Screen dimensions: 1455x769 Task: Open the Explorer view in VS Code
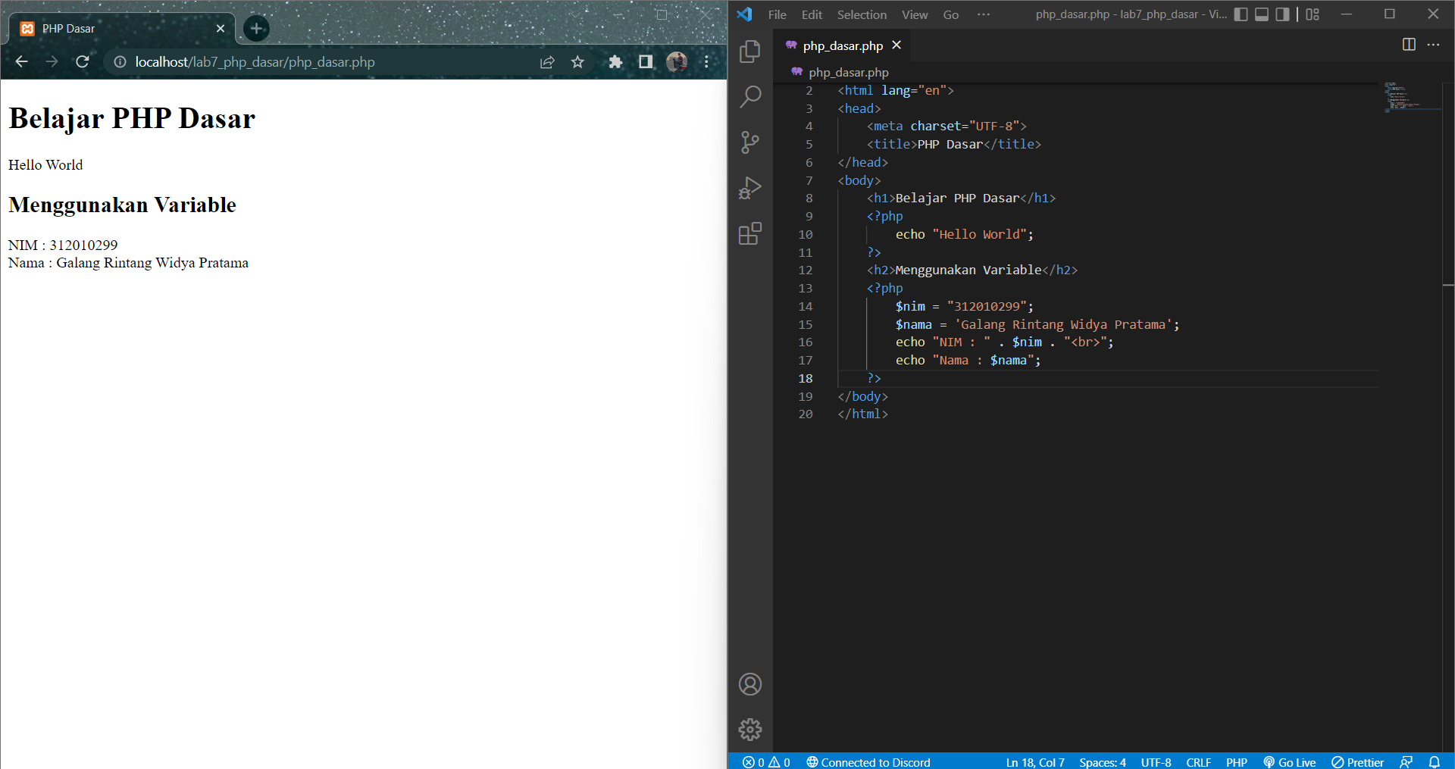coord(749,52)
